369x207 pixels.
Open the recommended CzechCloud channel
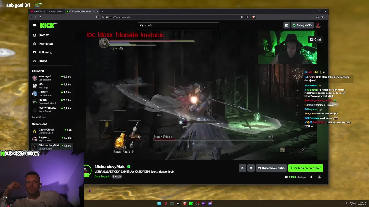coord(52,131)
